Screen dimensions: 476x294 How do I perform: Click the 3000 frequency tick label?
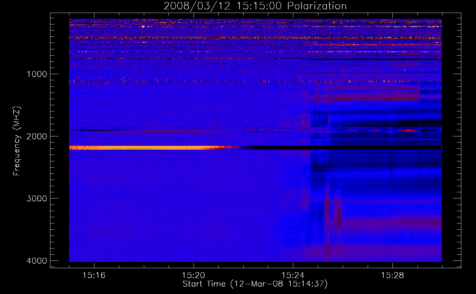pos(37,198)
